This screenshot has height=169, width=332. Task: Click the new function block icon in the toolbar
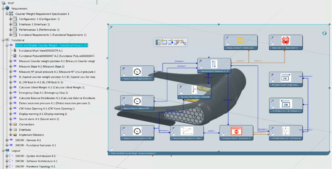coord(164,42)
